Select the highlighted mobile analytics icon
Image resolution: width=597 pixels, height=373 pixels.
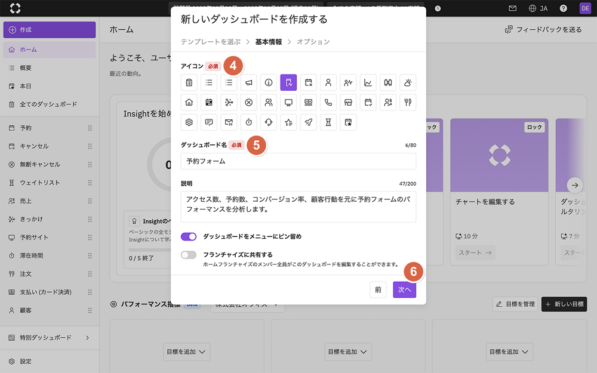(x=288, y=82)
